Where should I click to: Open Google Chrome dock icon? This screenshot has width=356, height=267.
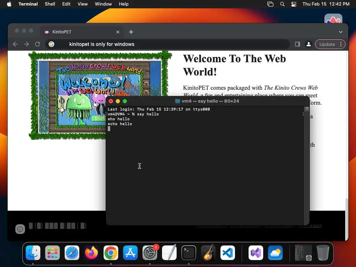point(111,253)
